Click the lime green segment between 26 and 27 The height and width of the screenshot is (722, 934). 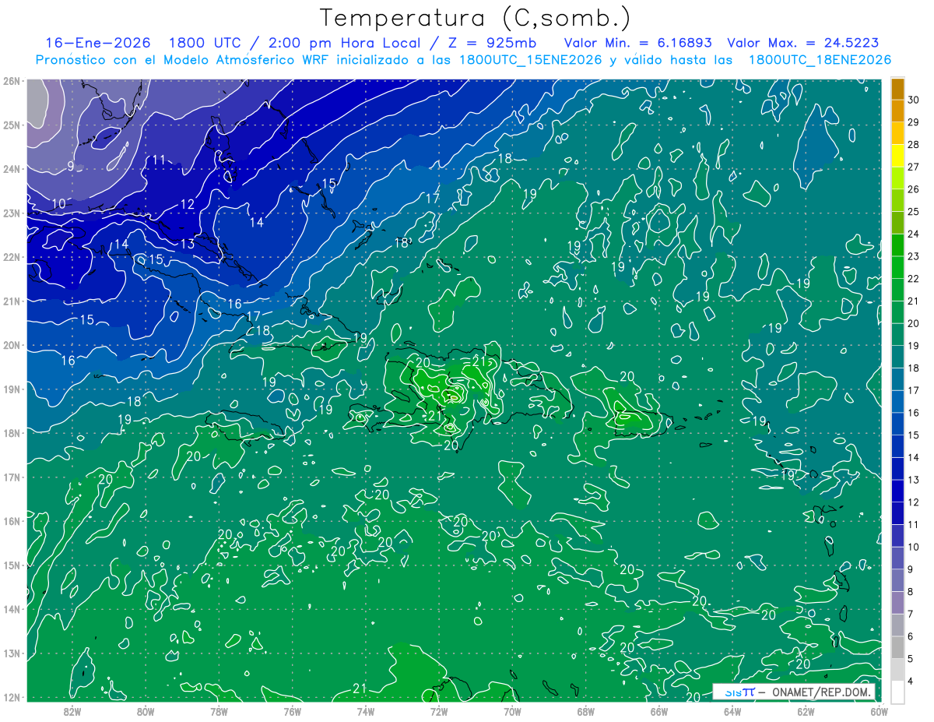[x=897, y=178]
